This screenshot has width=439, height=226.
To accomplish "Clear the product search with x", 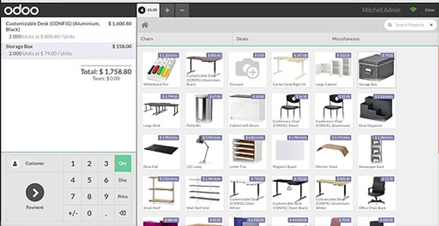I will click(x=431, y=25).
